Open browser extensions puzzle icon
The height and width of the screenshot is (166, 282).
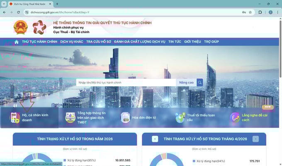(x=260, y=12)
